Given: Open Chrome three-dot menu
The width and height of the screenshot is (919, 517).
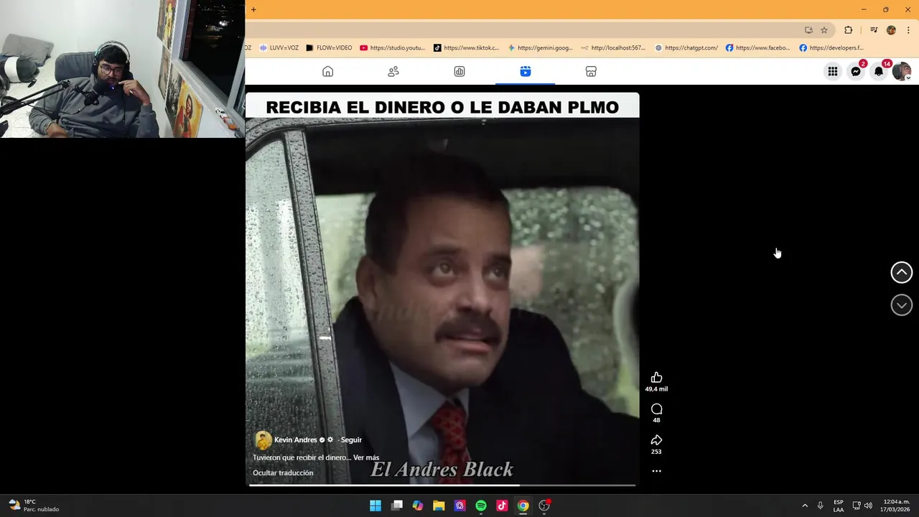Looking at the screenshot, I should tap(908, 30).
